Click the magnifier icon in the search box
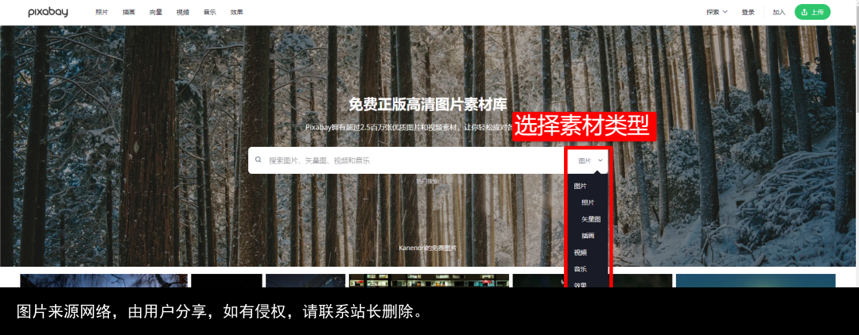859x335 pixels. [x=258, y=160]
